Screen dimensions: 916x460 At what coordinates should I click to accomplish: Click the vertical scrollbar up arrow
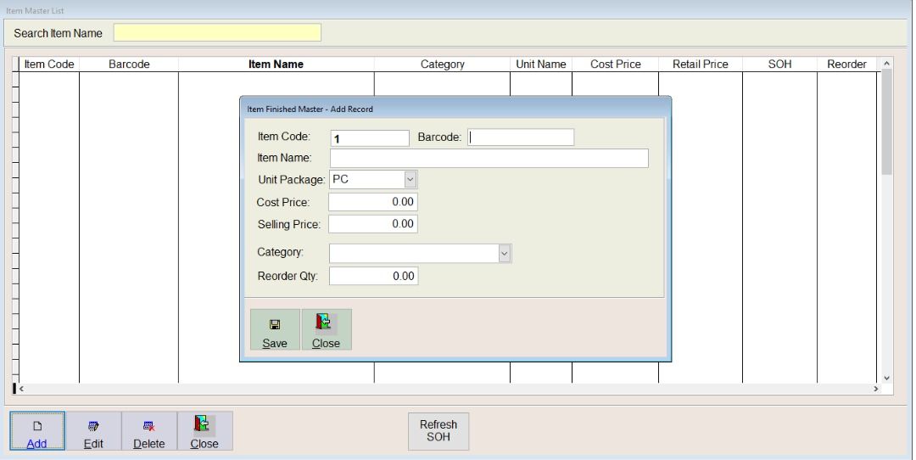(x=886, y=63)
